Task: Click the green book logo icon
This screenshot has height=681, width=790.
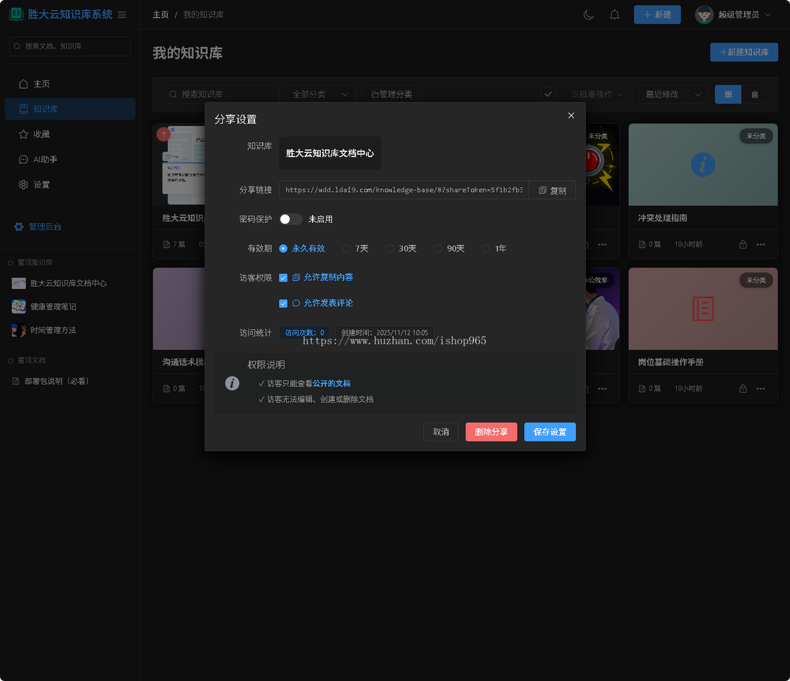Action: click(x=16, y=14)
